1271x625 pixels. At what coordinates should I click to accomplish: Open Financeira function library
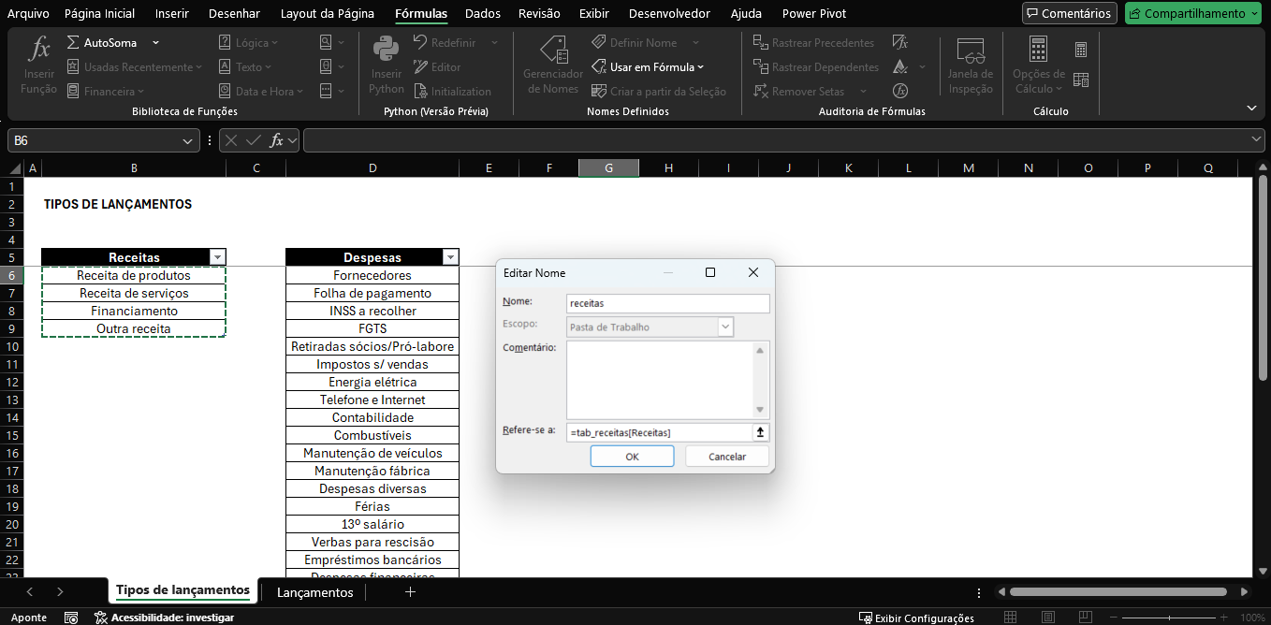point(105,92)
